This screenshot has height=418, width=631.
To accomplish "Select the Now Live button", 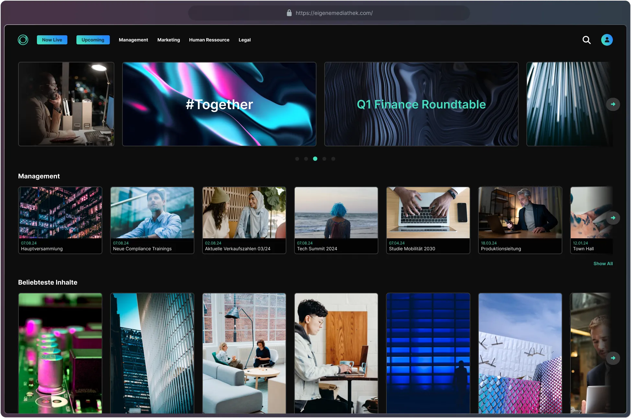I will (x=52, y=40).
